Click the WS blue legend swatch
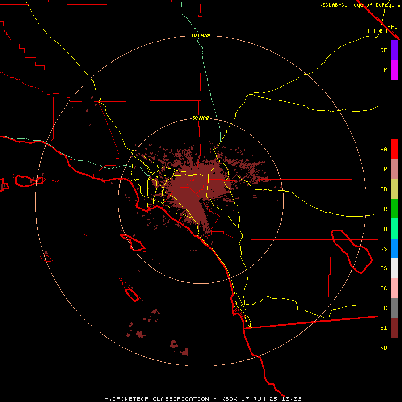This screenshot has width=402, height=402. click(x=394, y=248)
